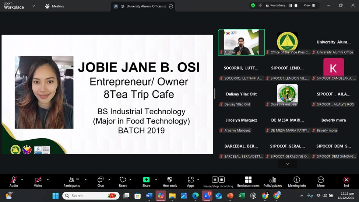The image size is (359, 202).
Task: Unmute the microphone with the Audio button
Action: 14,180
